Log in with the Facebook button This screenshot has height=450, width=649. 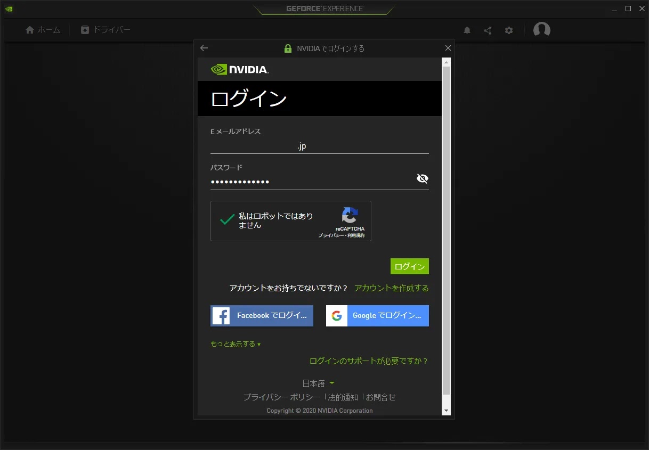[x=262, y=315]
